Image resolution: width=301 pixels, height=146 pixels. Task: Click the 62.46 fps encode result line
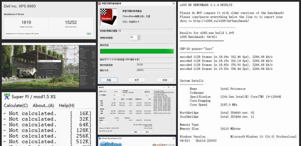[x=226, y=57]
